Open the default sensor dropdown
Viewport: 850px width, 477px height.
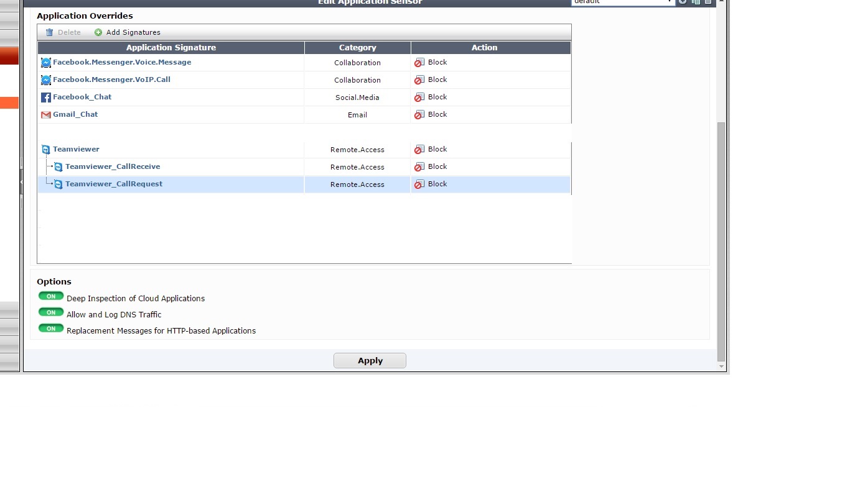tap(623, 2)
